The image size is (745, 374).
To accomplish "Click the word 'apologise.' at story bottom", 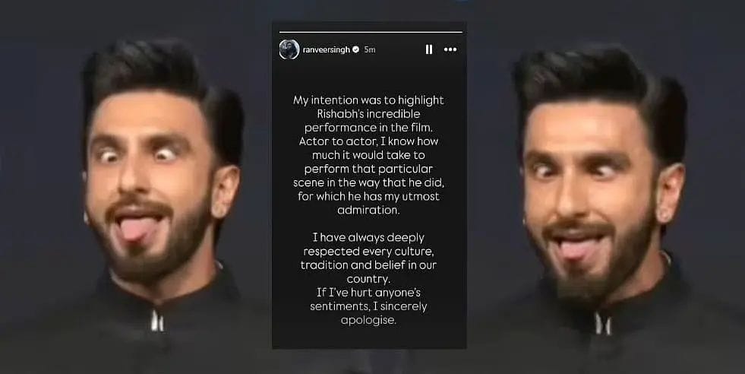I will (368, 320).
